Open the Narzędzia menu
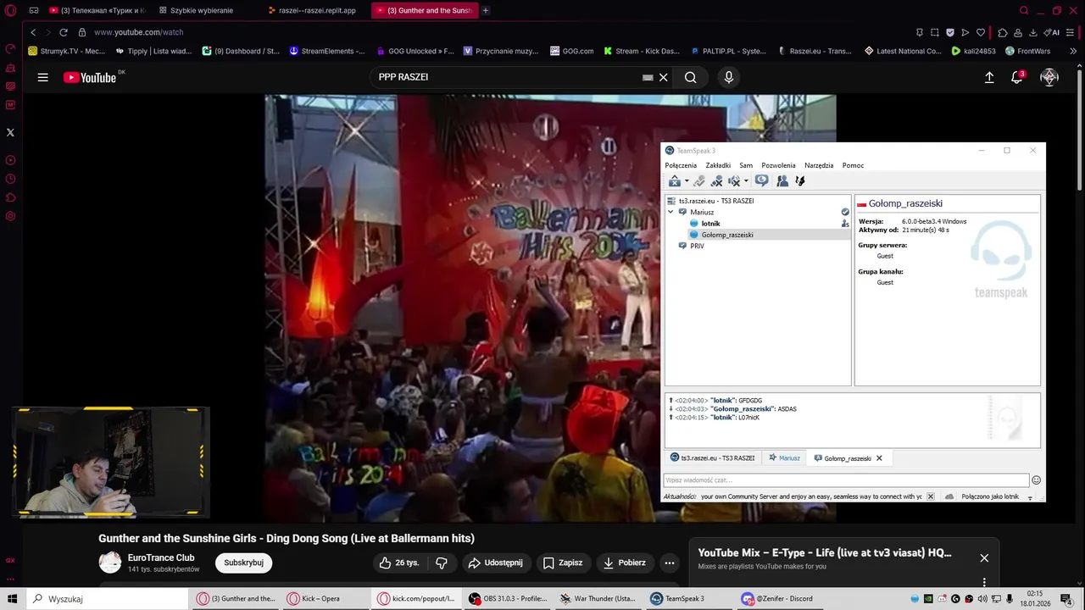 tap(819, 165)
